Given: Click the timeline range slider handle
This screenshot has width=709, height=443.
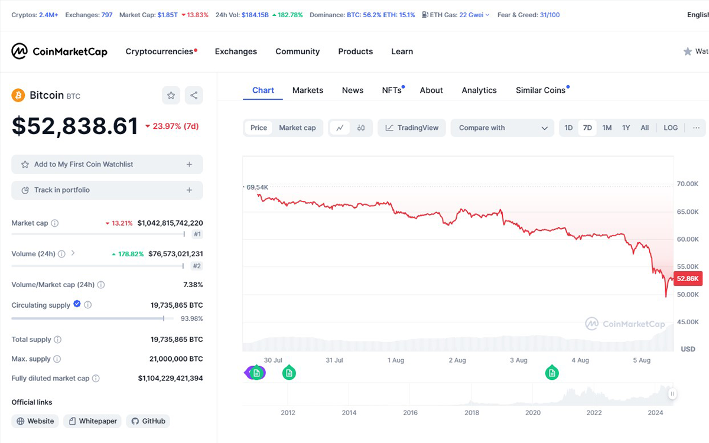Looking at the screenshot, I should tap(672, 394).
